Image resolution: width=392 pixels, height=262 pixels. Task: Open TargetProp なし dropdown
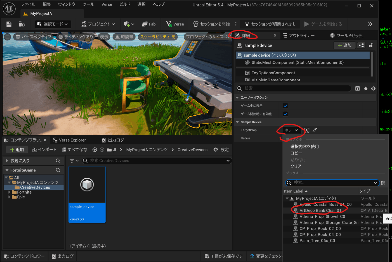pyautogui.click(x=291, y=130)
